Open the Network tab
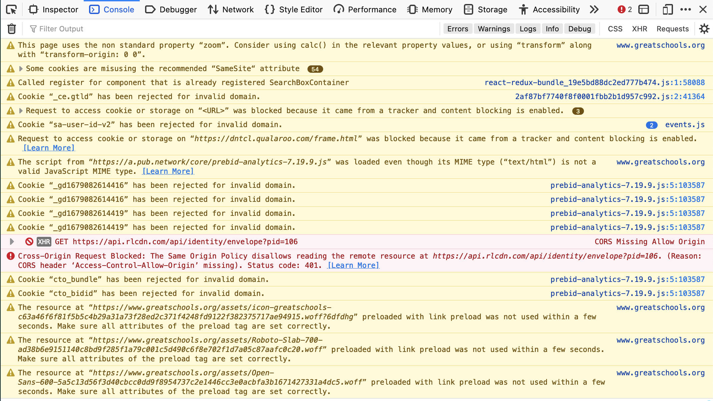This screenshot has width=713, height=401. [231, 10]
